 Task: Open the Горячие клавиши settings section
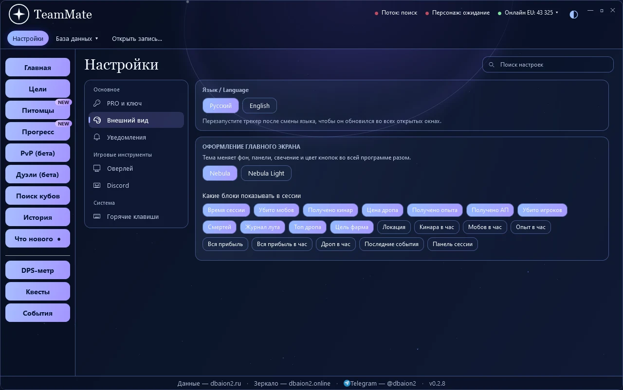136,216
